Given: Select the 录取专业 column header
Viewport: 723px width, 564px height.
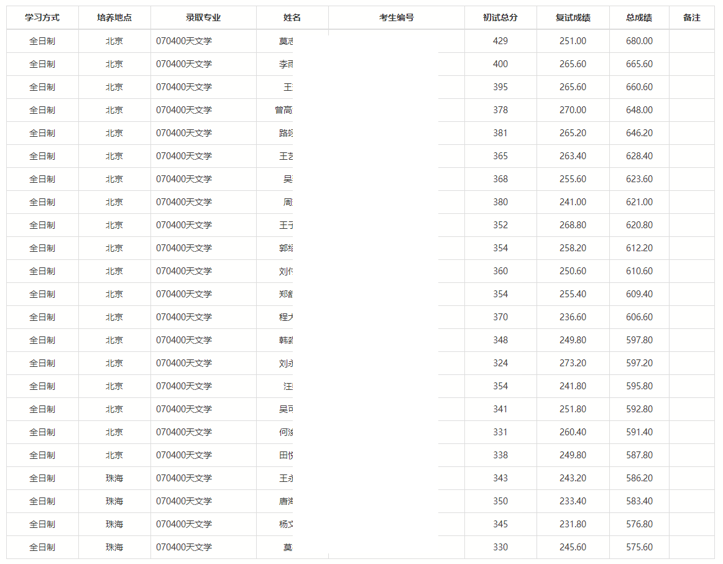Looking at the screenshot, I should [203, 17].
